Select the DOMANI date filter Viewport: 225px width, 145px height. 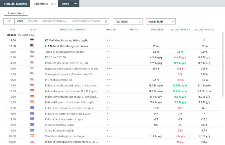(x=32, y=21)
